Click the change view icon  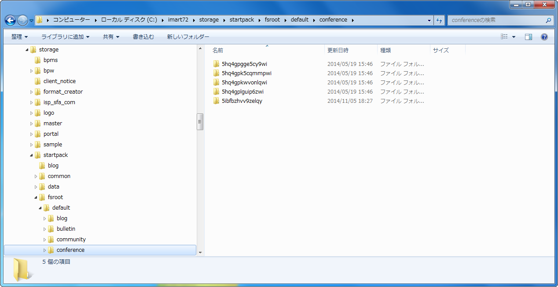click(504, 37)
